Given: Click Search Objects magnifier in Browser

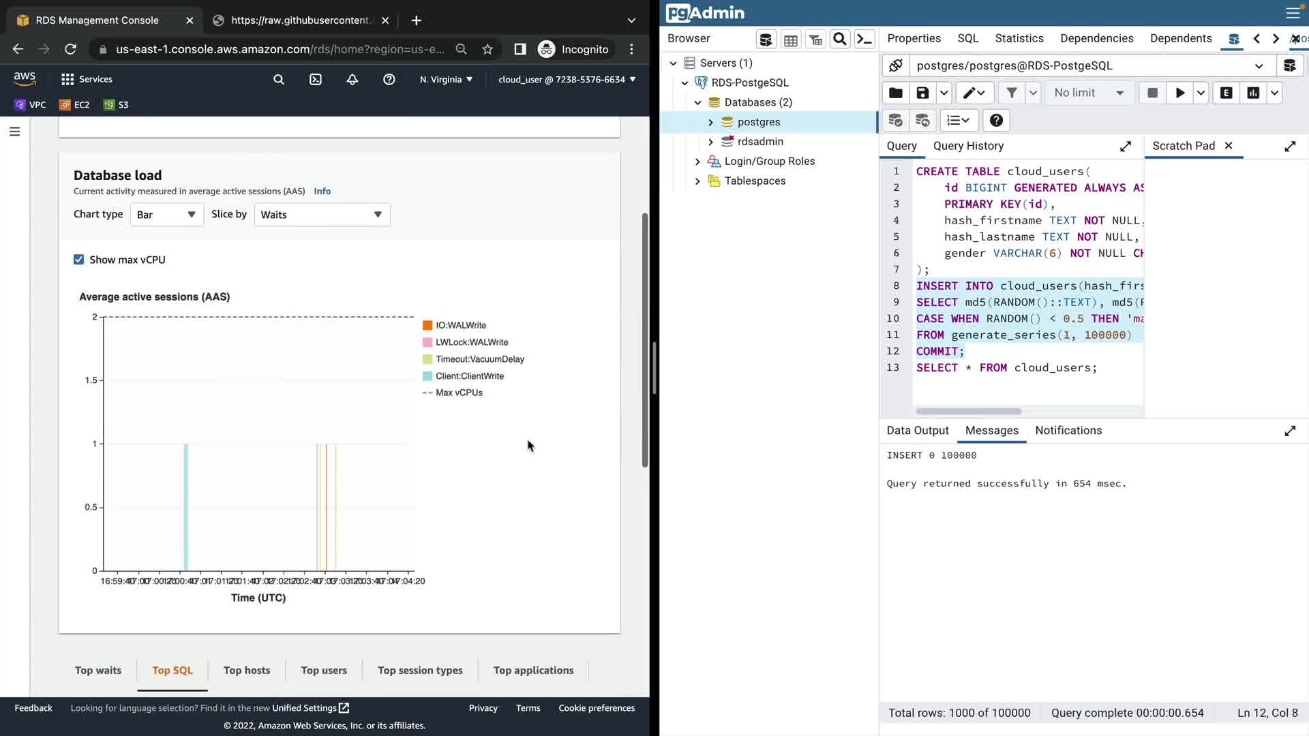Looking at the screenshot, I should click(840, 39).
